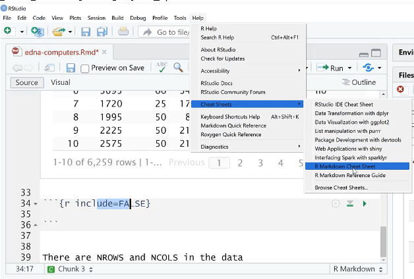This screenshot has height=279, width=414.
Task: Click the editor Save document icon
Action: [x=71, y=68]
